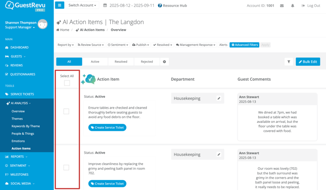Viewport: 326px width, 190px height.
Task: Open the Management Response dropdown
Action: [x=195, y=45]
